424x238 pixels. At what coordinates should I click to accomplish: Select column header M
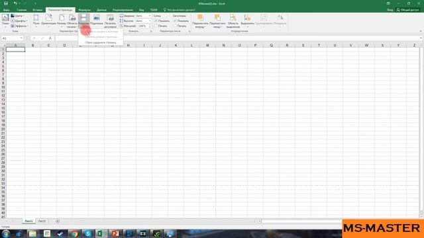pos(207,45)
